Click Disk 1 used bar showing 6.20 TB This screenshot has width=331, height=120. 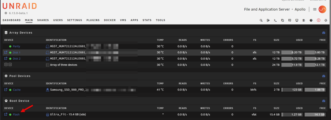click(x=292, y=52)
